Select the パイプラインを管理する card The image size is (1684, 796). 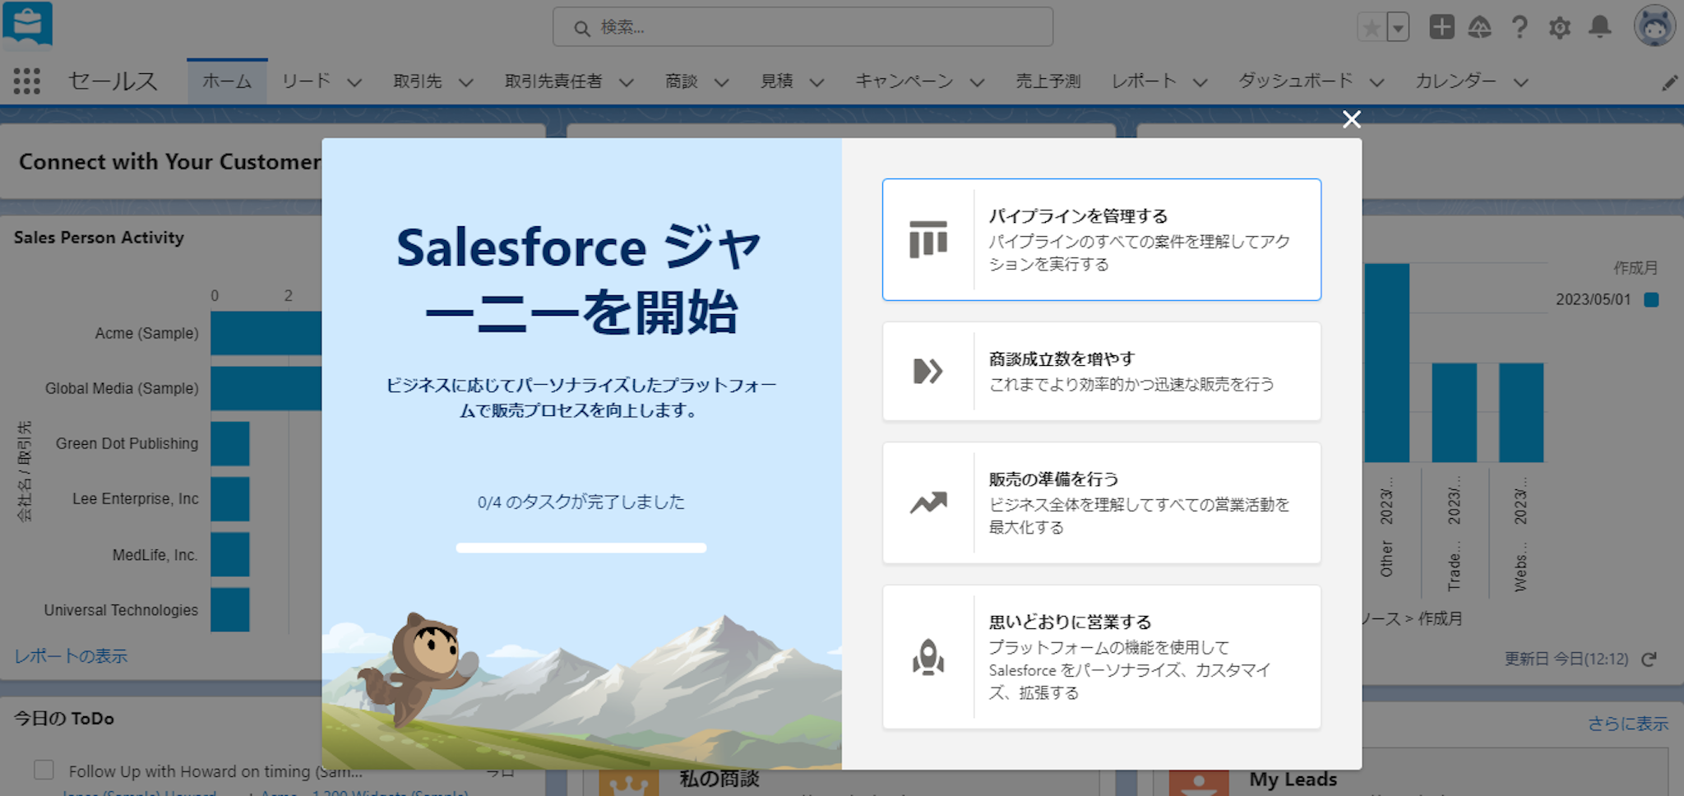pos(1101,239)
